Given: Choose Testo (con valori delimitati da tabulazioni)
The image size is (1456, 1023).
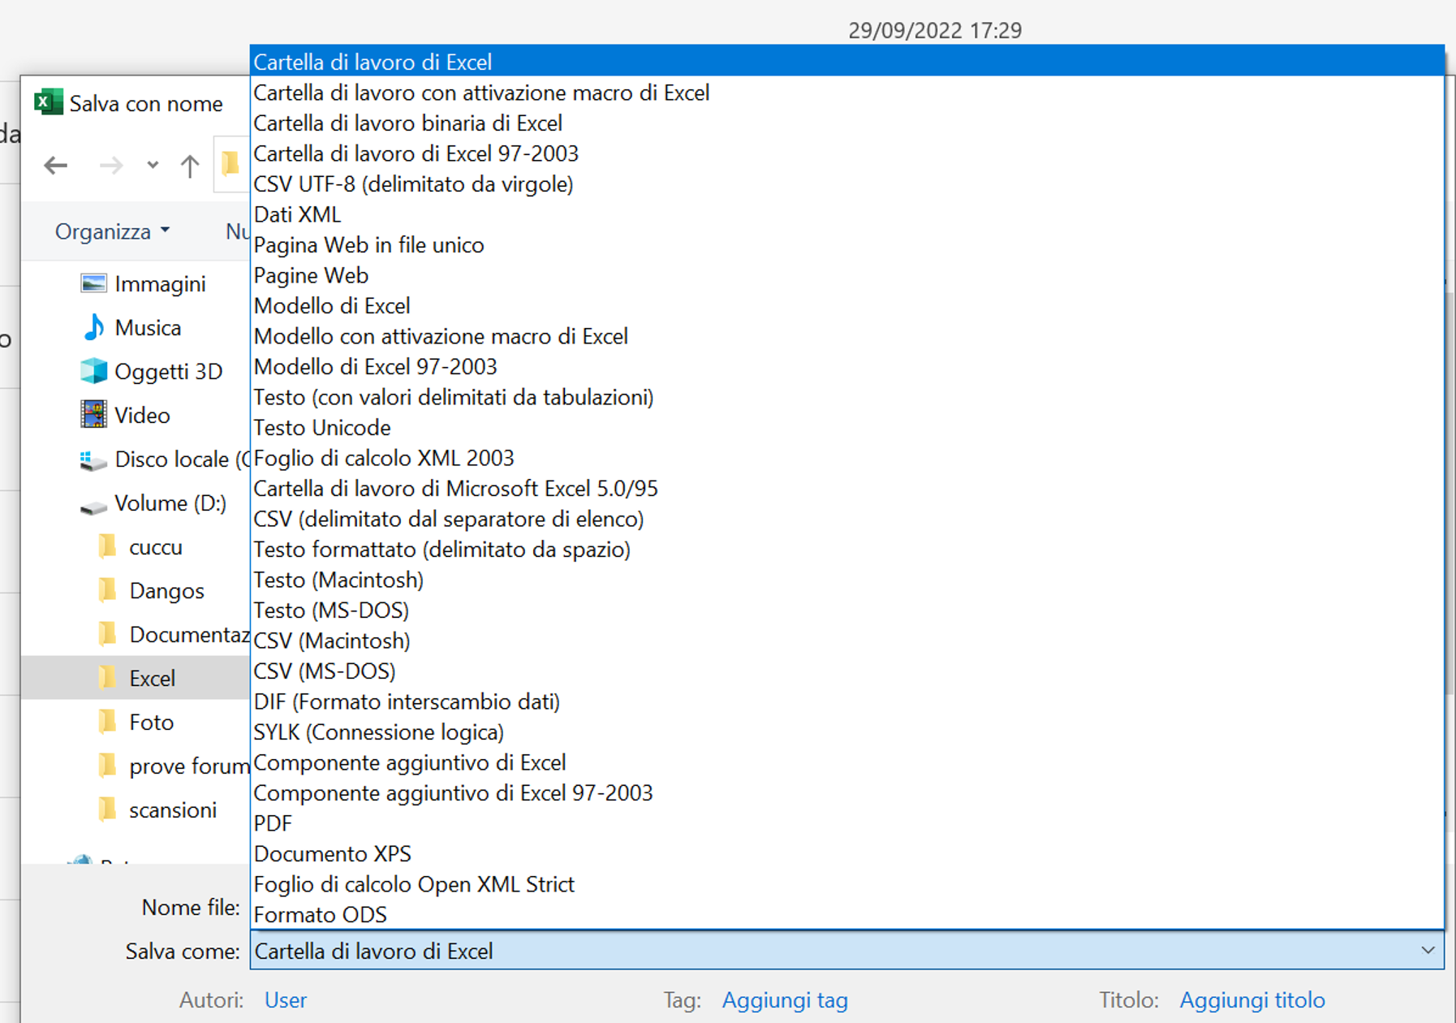Looking at the screenshot, I should 847,397.
